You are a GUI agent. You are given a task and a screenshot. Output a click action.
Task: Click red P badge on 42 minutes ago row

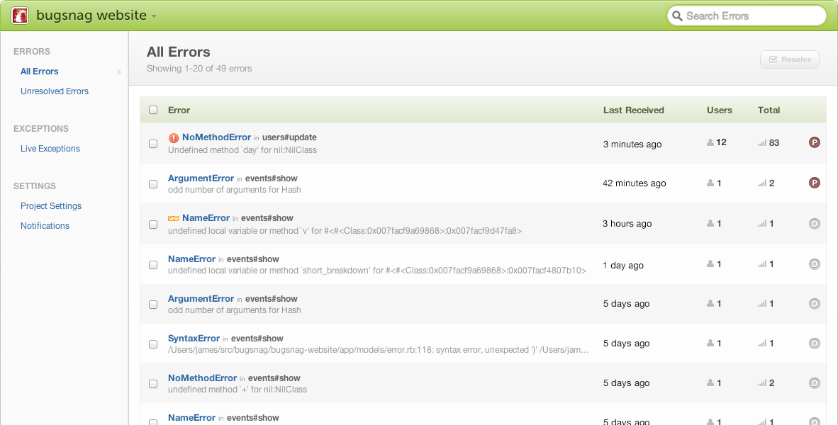pos(815,183)
